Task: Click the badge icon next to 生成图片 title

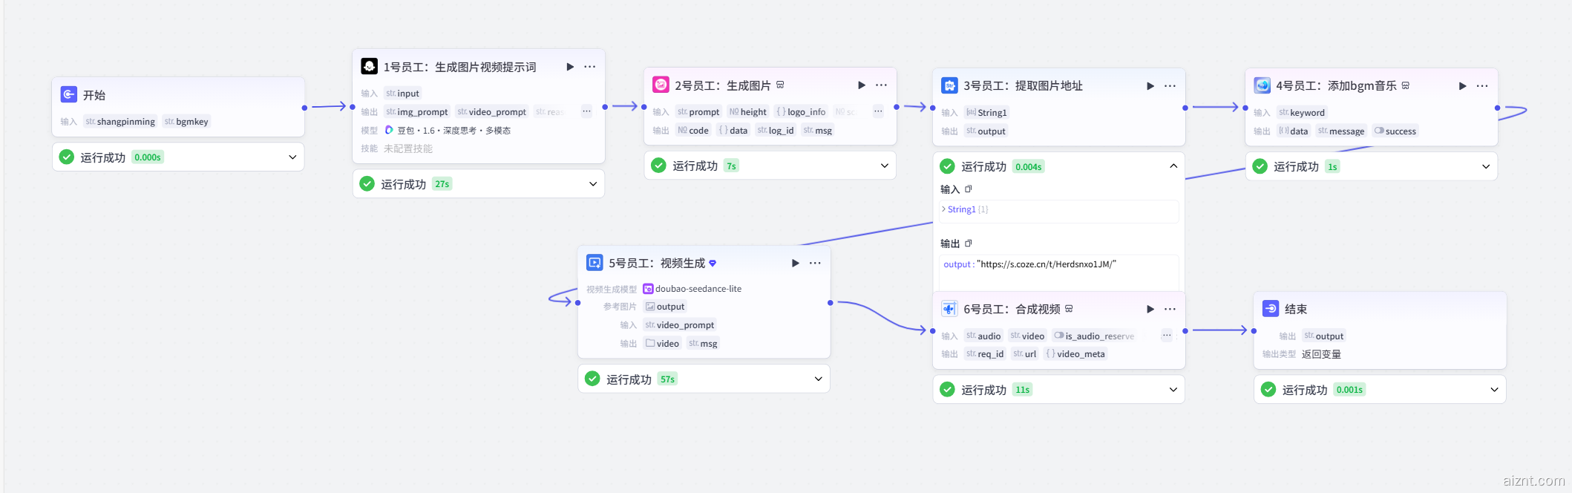Action: 780,85
